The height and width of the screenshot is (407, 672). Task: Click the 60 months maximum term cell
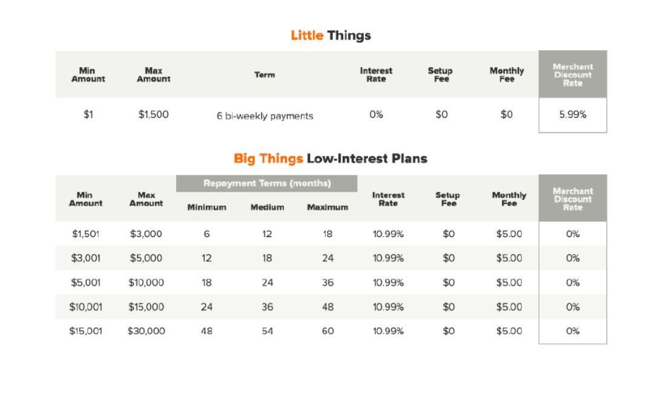(x=328, y=331)
